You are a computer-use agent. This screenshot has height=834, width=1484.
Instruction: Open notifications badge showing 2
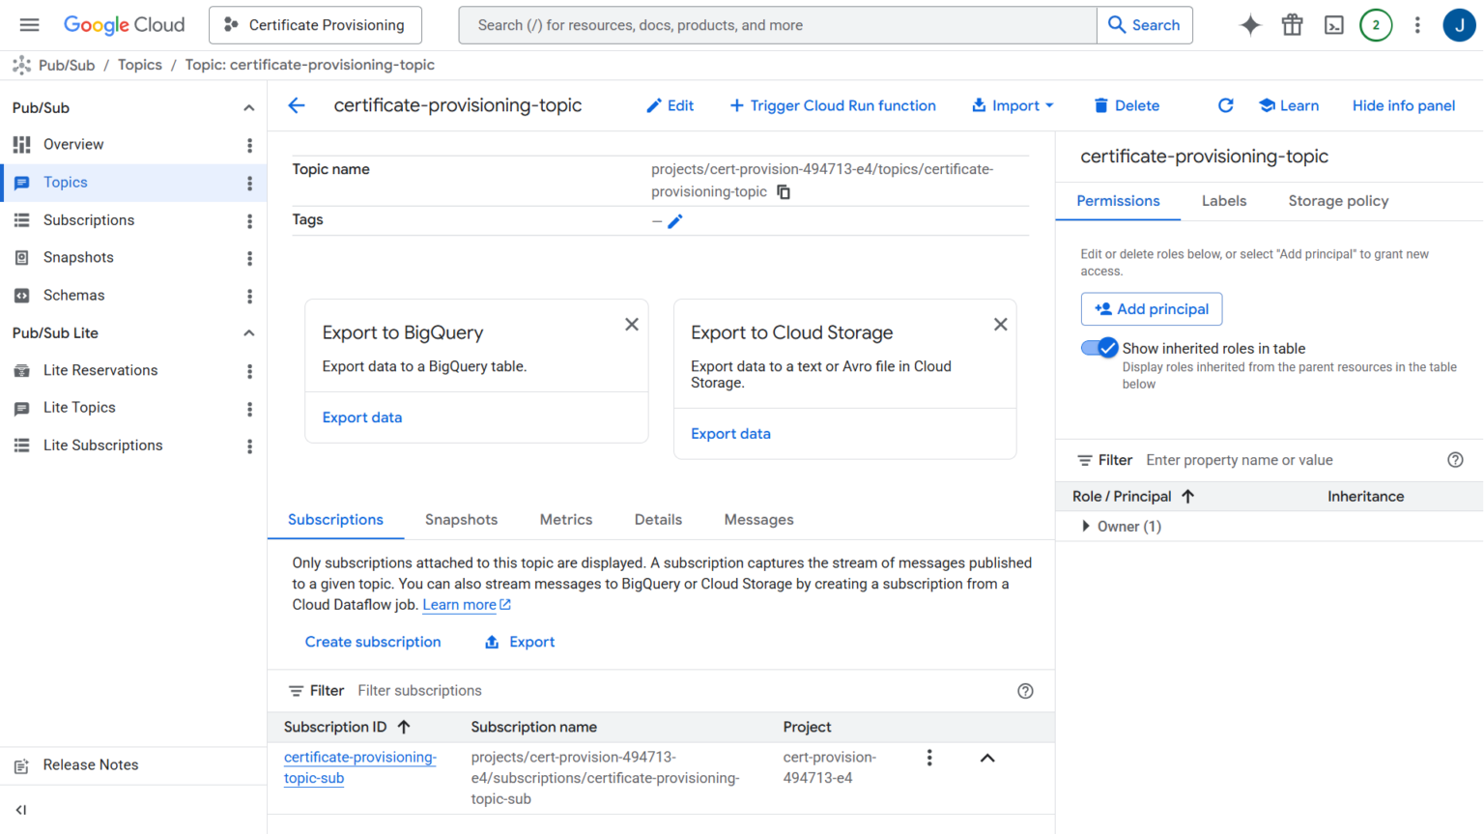point(1376,25)
